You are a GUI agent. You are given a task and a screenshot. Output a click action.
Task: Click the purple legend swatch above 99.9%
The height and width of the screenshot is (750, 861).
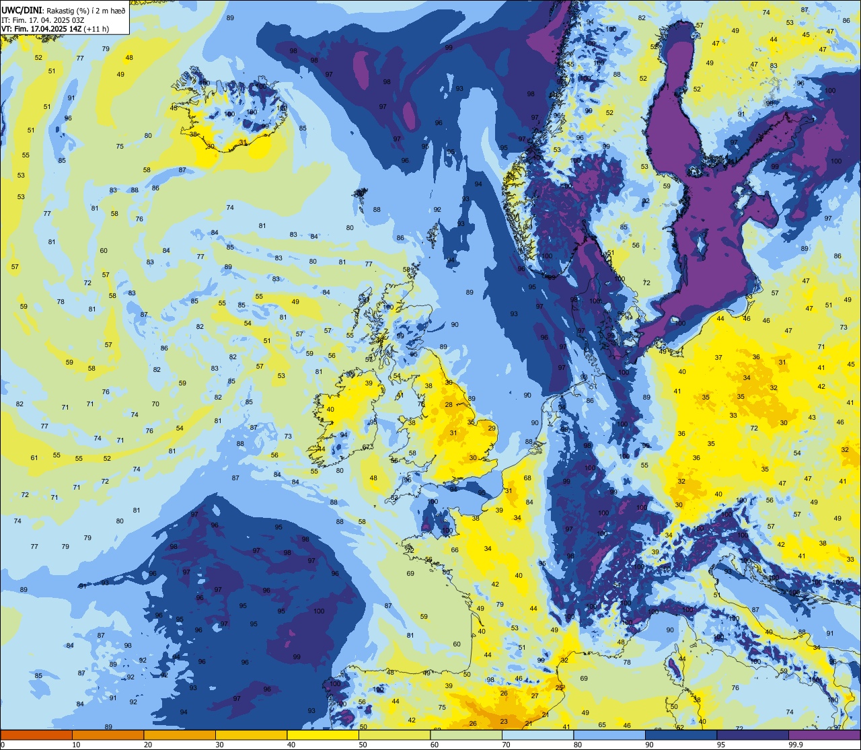point(824,735)
